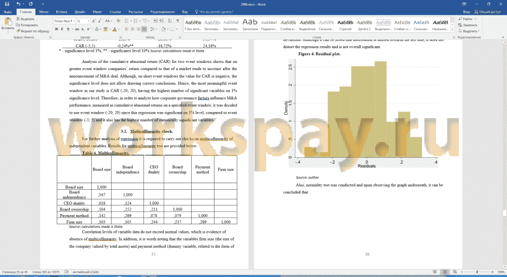This screenshot has width=507, height=277.
Task: Start a bulleted list
Action: [x=127, y=21]
